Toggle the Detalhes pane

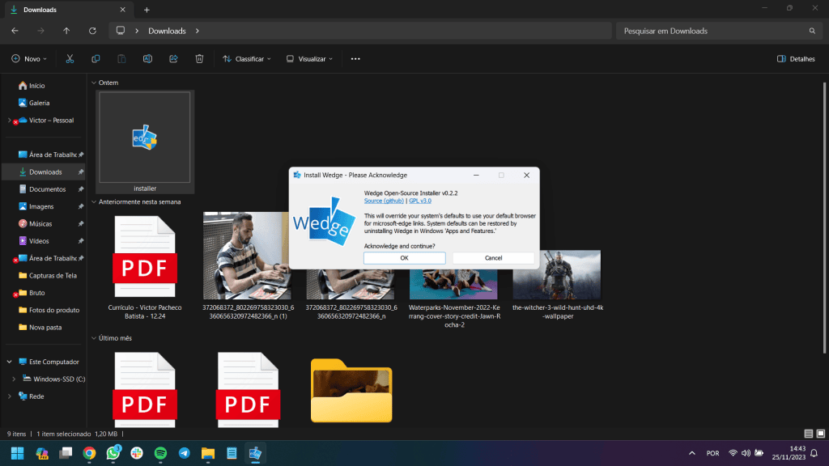click(x=796, y=58)
